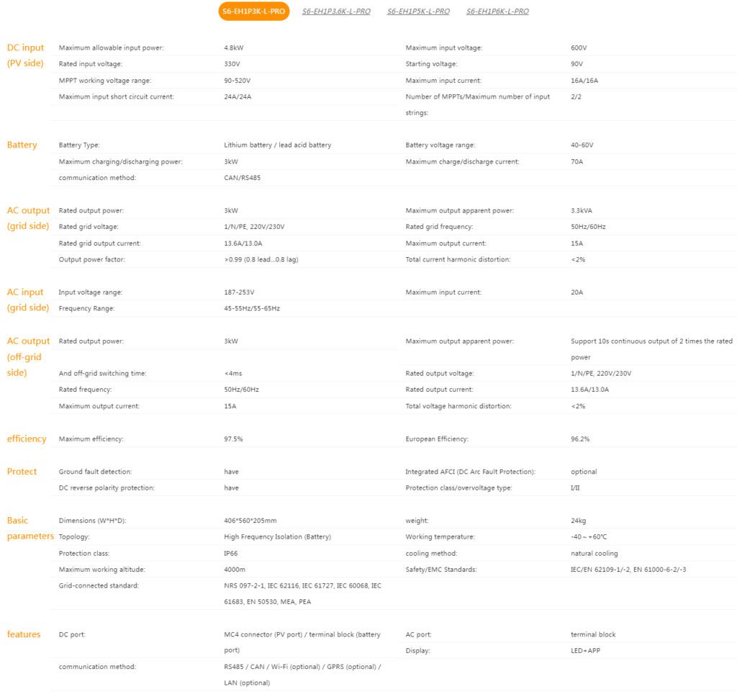
Task: Click the efficiency section heading
Action: [27, 439]
